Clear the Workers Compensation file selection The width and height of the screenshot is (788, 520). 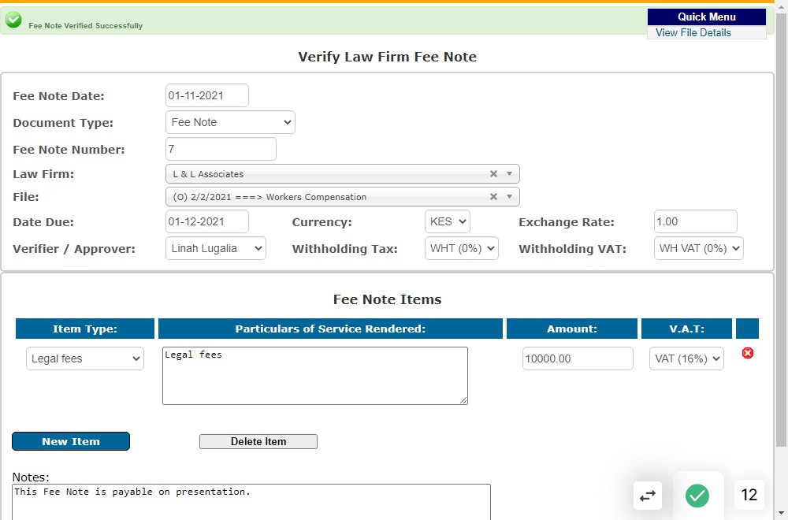tap(493, 197)
